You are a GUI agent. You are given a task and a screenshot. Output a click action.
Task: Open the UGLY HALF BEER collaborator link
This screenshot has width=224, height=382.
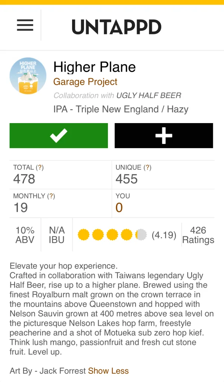(149, 95)
